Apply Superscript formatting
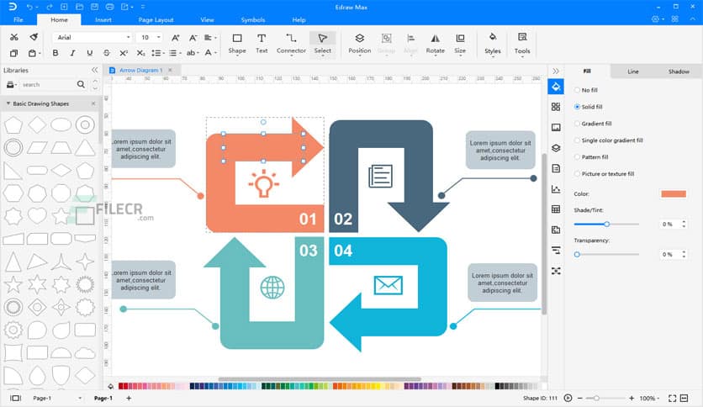The height and width of the screenshot is (407, 703). 124,53
